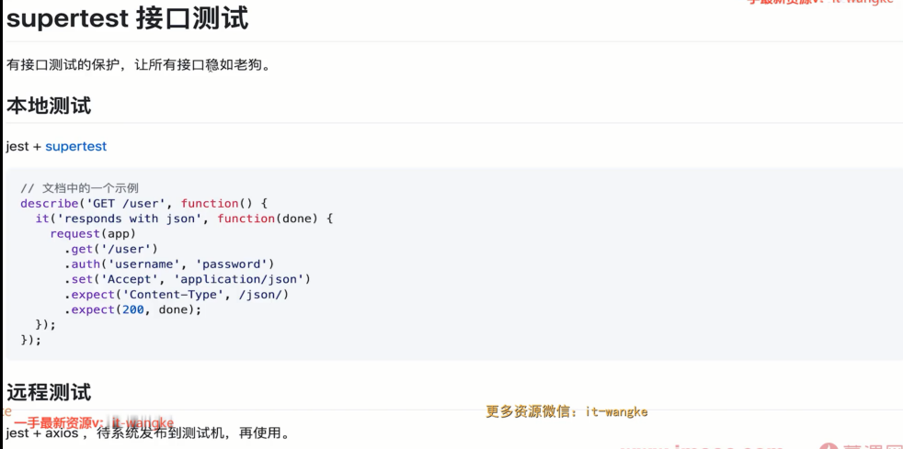Click the .set('Accept', 'application/json') line

[188, 279]
